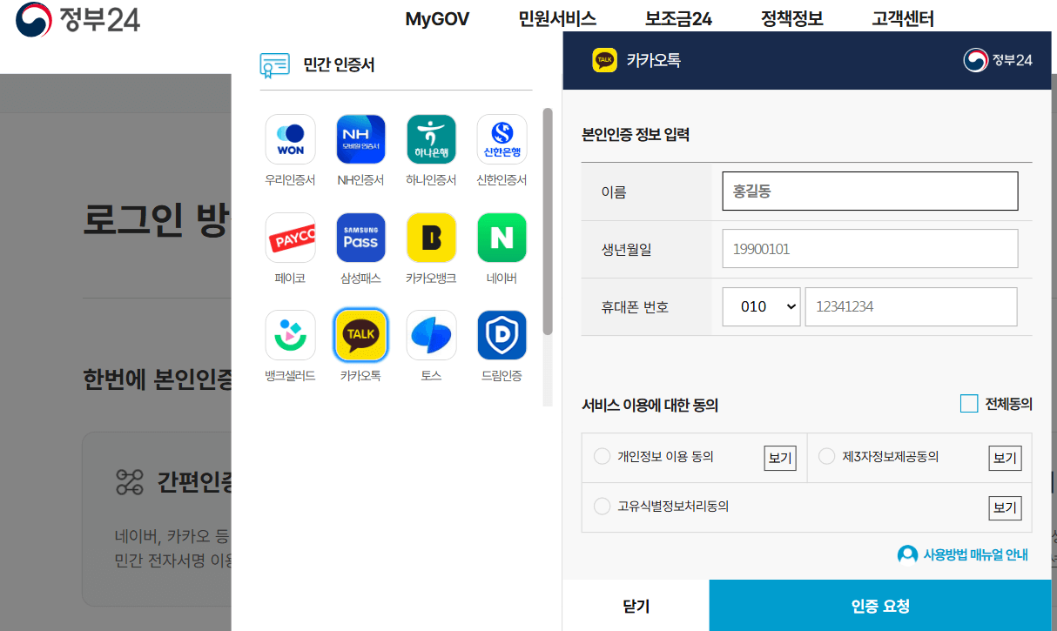Choose the NH인증서 certificate icon
1057x631 pixels.
[360, 139]
